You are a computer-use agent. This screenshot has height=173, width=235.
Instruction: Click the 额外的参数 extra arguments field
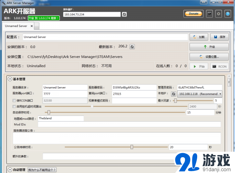click(109, 156)
